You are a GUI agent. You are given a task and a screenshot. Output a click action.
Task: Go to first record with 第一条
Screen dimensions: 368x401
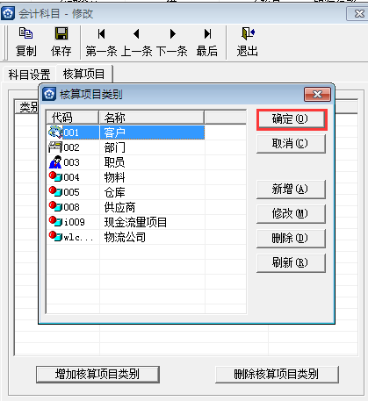[x=101, y=34]
